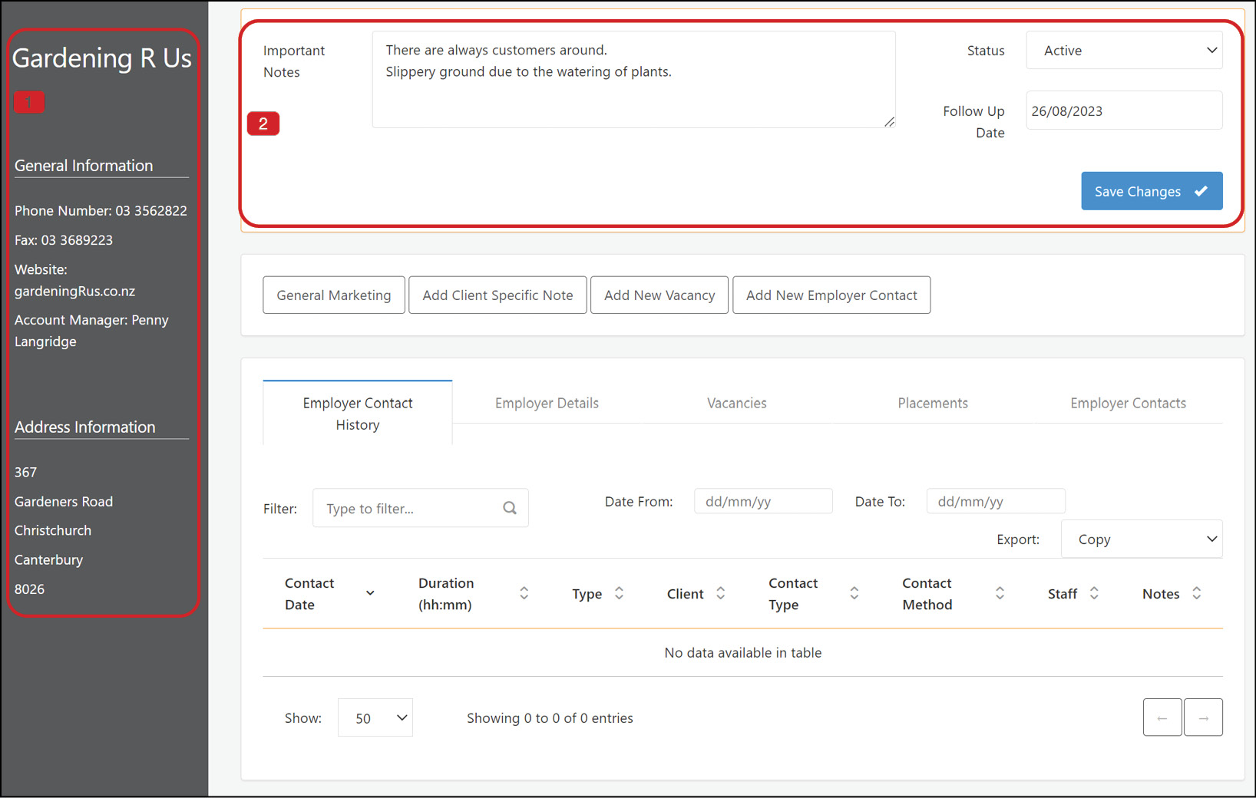Click the Contact Date column header
The image size is (1256, 798).
click(309, 594)
